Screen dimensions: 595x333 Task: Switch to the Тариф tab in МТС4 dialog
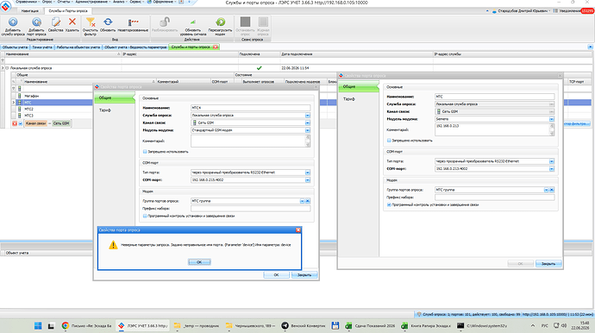pos(105,110)
